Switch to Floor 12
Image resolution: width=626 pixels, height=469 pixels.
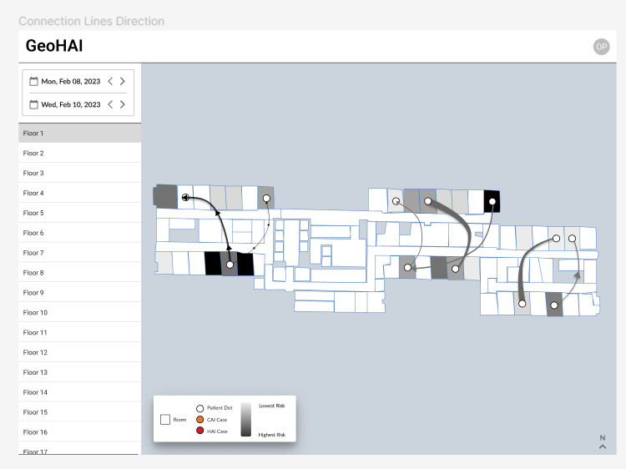[80, 352]
